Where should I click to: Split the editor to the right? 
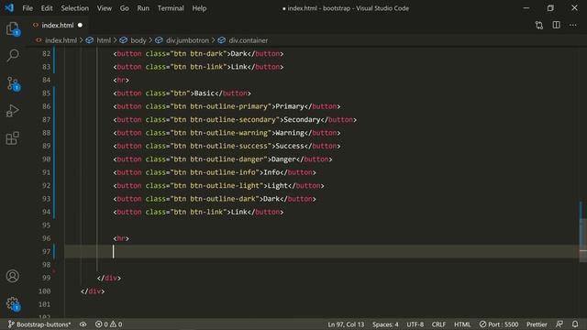(557, 25)
